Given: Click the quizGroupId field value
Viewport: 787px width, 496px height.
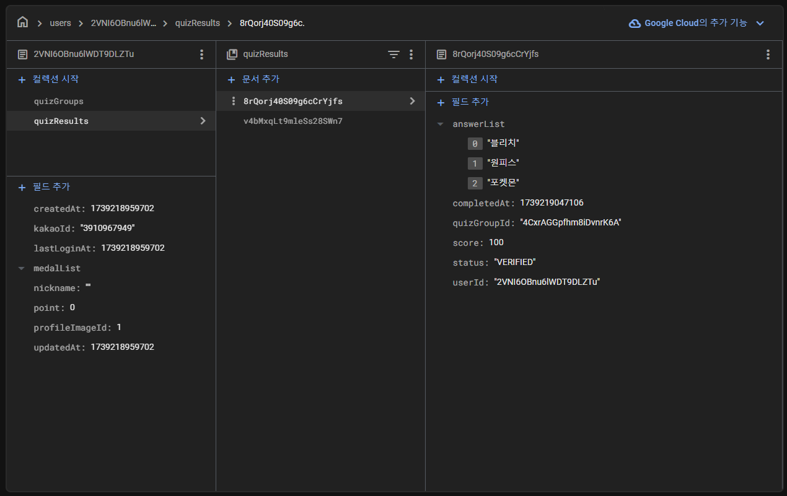Looking at the screenshot, I should [570, 222].
